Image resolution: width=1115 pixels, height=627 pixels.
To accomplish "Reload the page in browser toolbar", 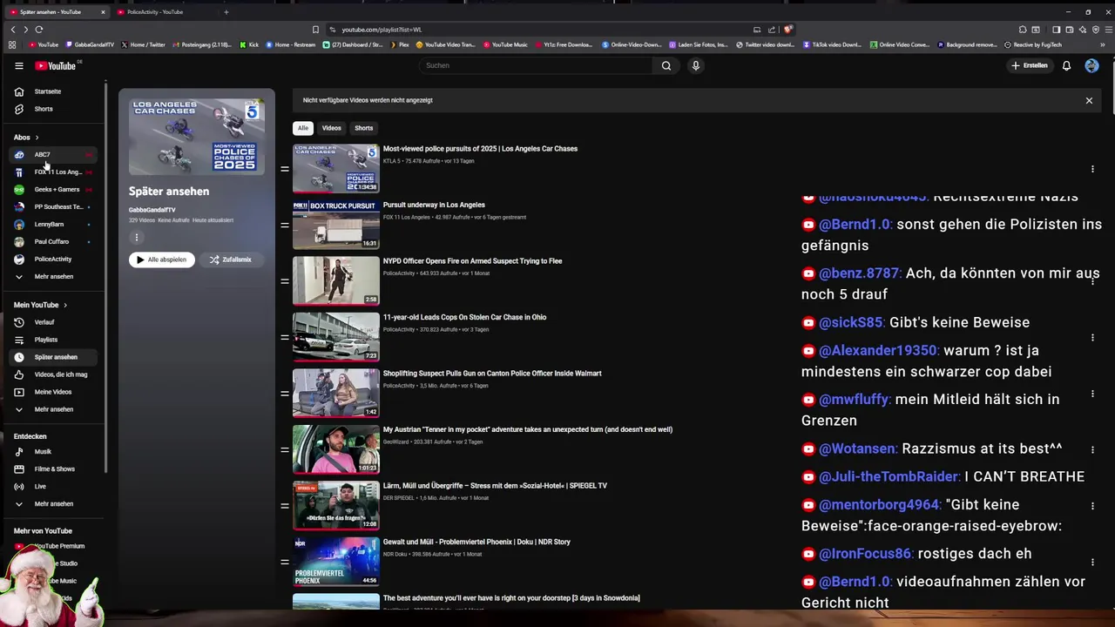I will point(38,30).
